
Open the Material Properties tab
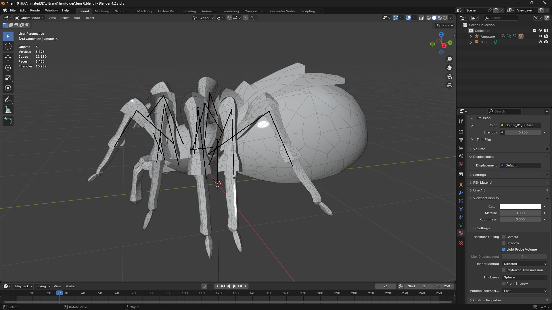click(x=461, y=233)
